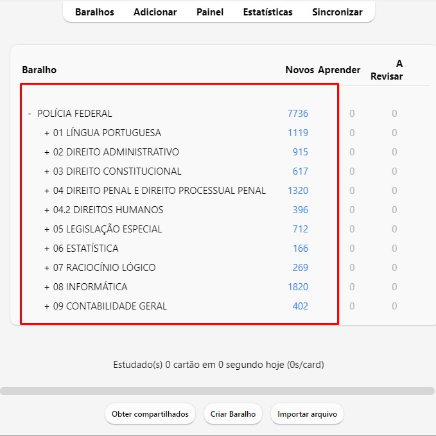The height and width of the screenshot is (436, 436).
Task: Expand 07 RACIOCÍNIO LÓGICO subdeck
Action: coord(47,268)
